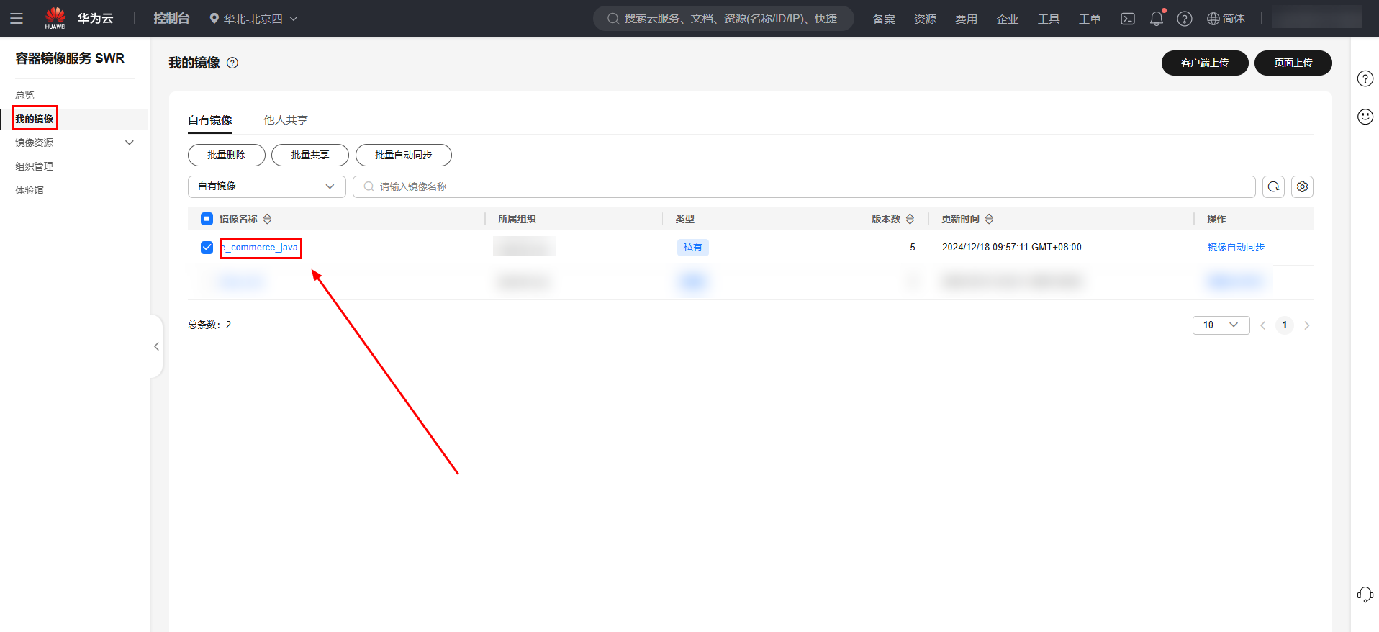Open the 自有镜像 filter dropdown

click(267, 186)
